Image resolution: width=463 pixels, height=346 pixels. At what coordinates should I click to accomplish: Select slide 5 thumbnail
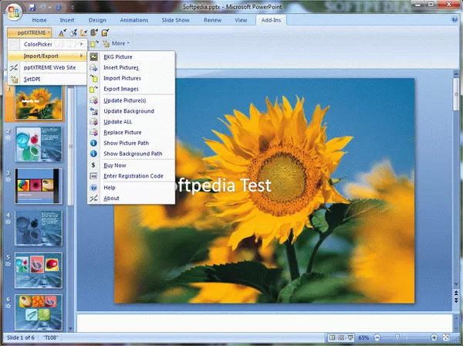click(39, 270)
